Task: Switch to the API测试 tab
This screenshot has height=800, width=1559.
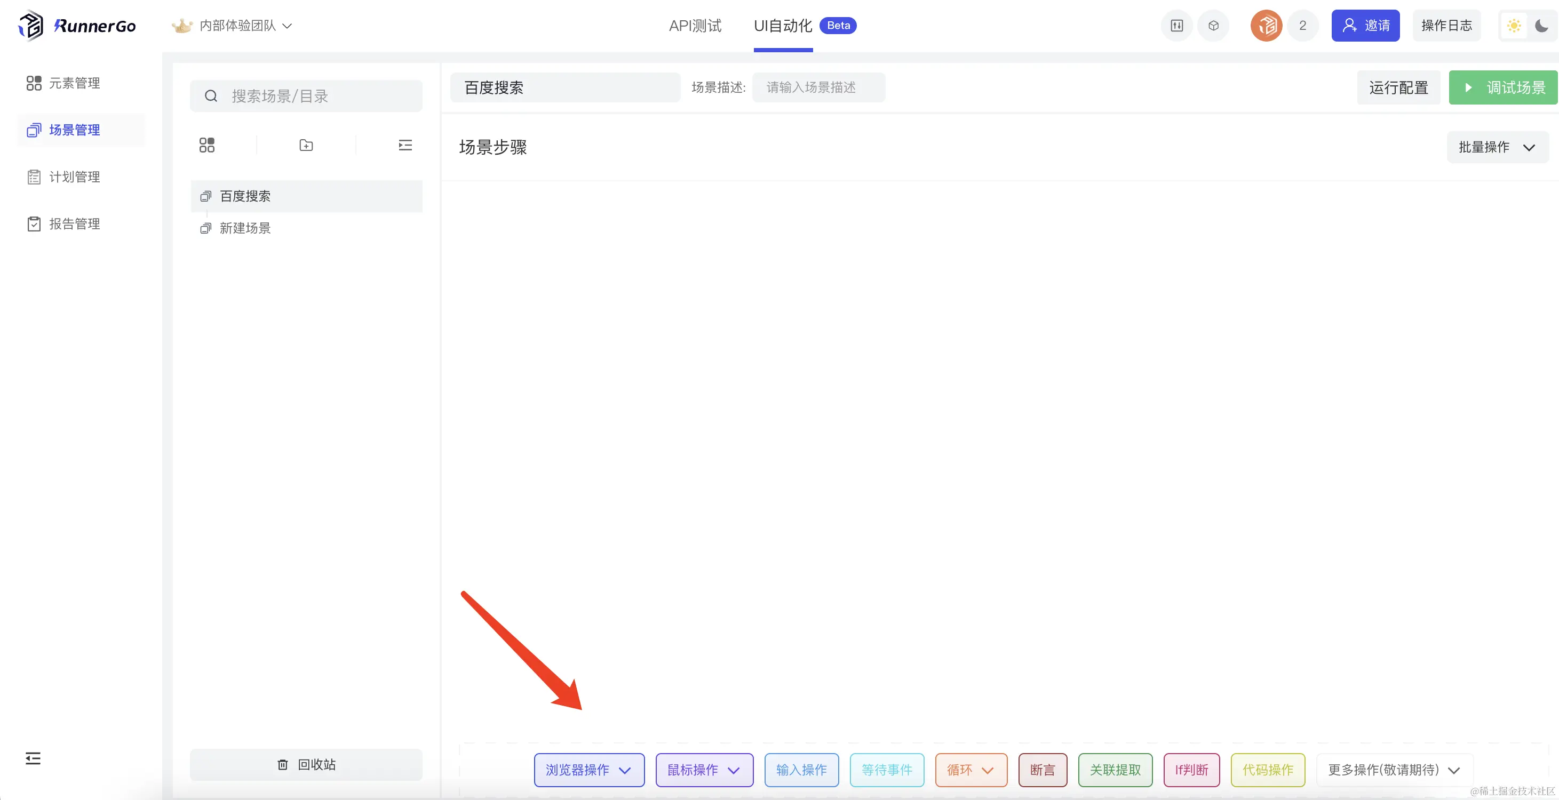Action: pyautogui.click(x=695, y=26)
